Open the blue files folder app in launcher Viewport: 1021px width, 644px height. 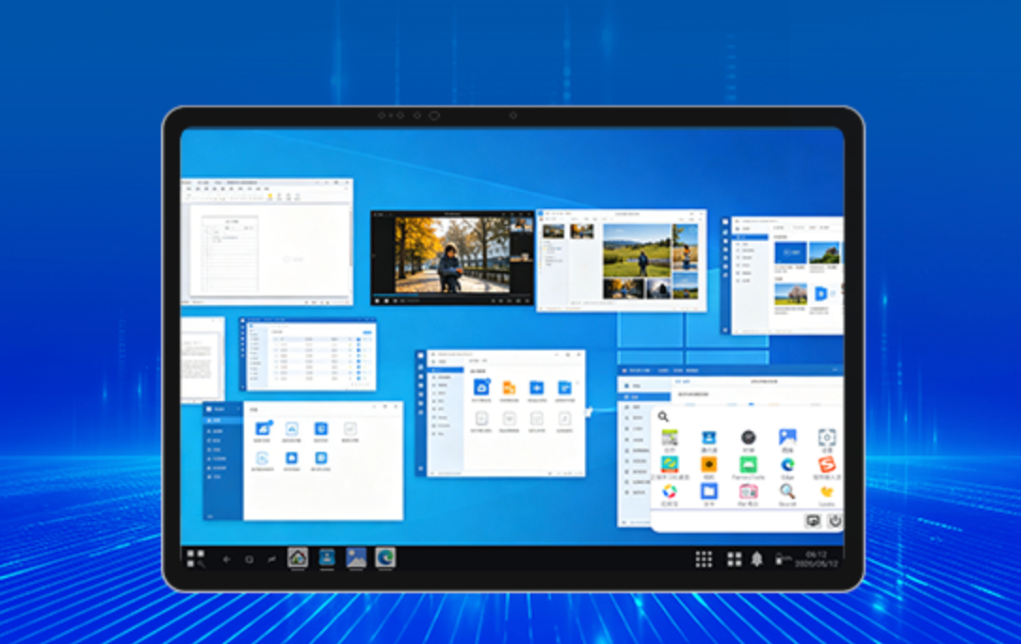708,491
